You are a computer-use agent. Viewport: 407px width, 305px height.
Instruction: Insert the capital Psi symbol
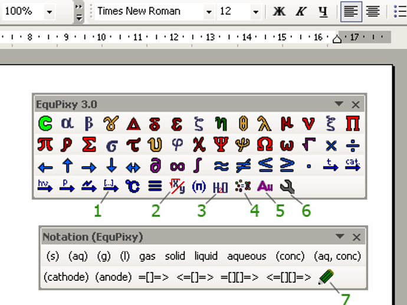221,145
